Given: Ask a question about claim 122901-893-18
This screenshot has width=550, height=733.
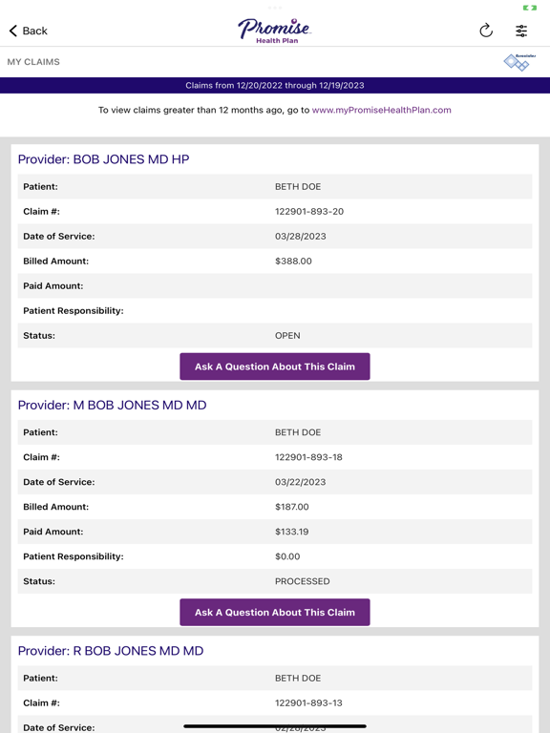Looking at the screenshot, I should pos(275,613).
